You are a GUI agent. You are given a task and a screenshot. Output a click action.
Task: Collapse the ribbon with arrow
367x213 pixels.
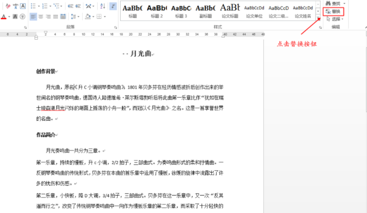coord(366,27)
